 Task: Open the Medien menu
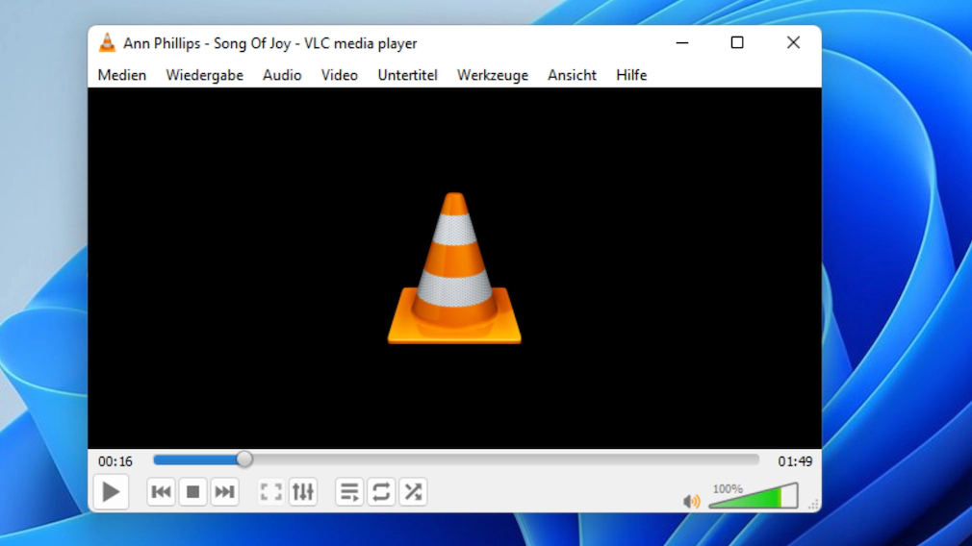pos(122,75)
